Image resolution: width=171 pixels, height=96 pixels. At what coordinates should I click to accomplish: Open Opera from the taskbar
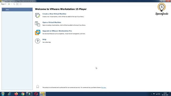[x=36, y=94]
